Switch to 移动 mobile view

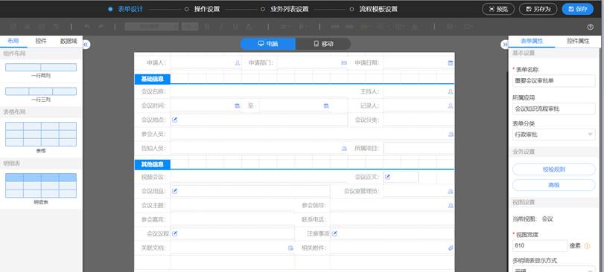[323, 44]
